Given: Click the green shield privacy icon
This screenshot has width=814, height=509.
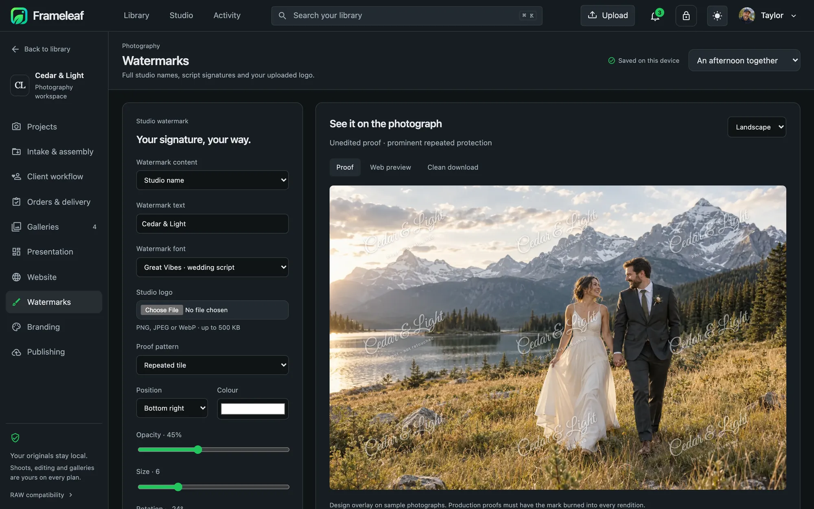Looking at the screenshot, I should 15,438.
